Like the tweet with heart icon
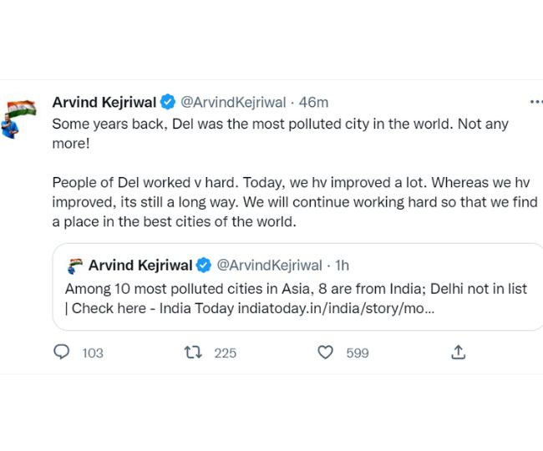The width and height of the screenshot is (543, 451). tap(326, 352)
